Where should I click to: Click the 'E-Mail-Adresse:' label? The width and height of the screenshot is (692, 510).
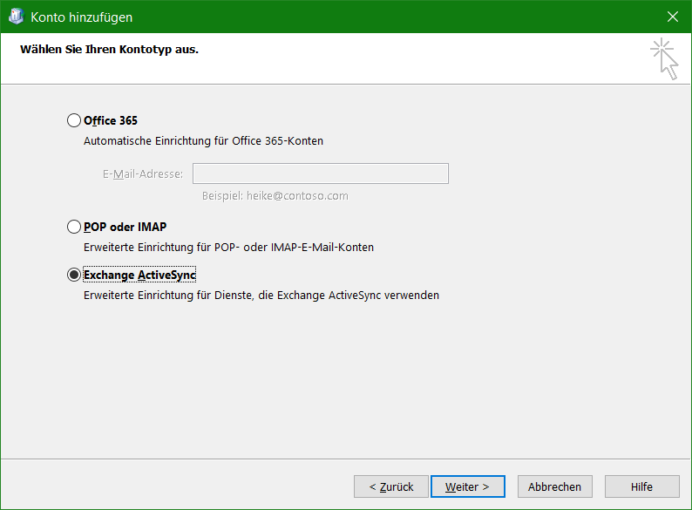[143, 174]
